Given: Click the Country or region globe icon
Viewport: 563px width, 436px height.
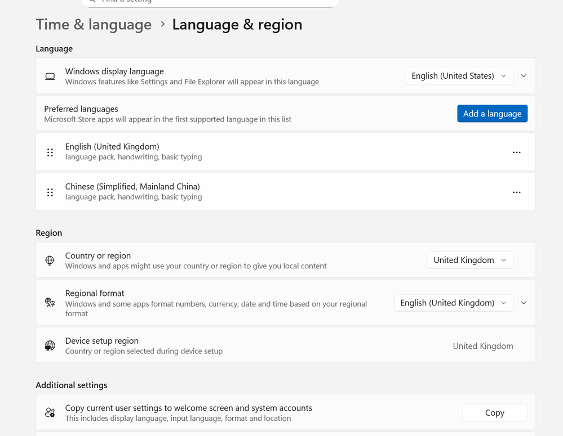Looking at the screenshot, I should point(50,260).
